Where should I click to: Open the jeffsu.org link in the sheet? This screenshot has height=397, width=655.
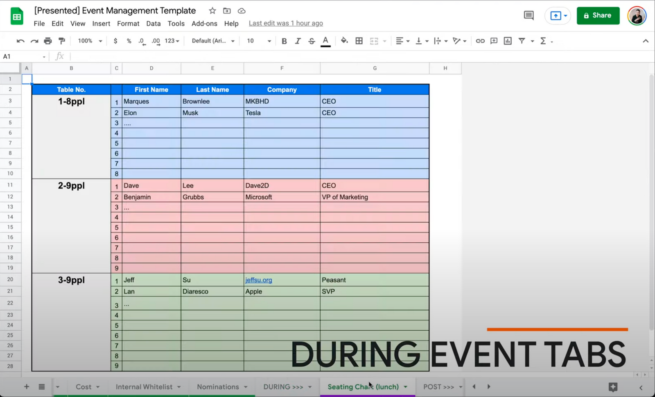pyautogui.click(x=258, y=280)
